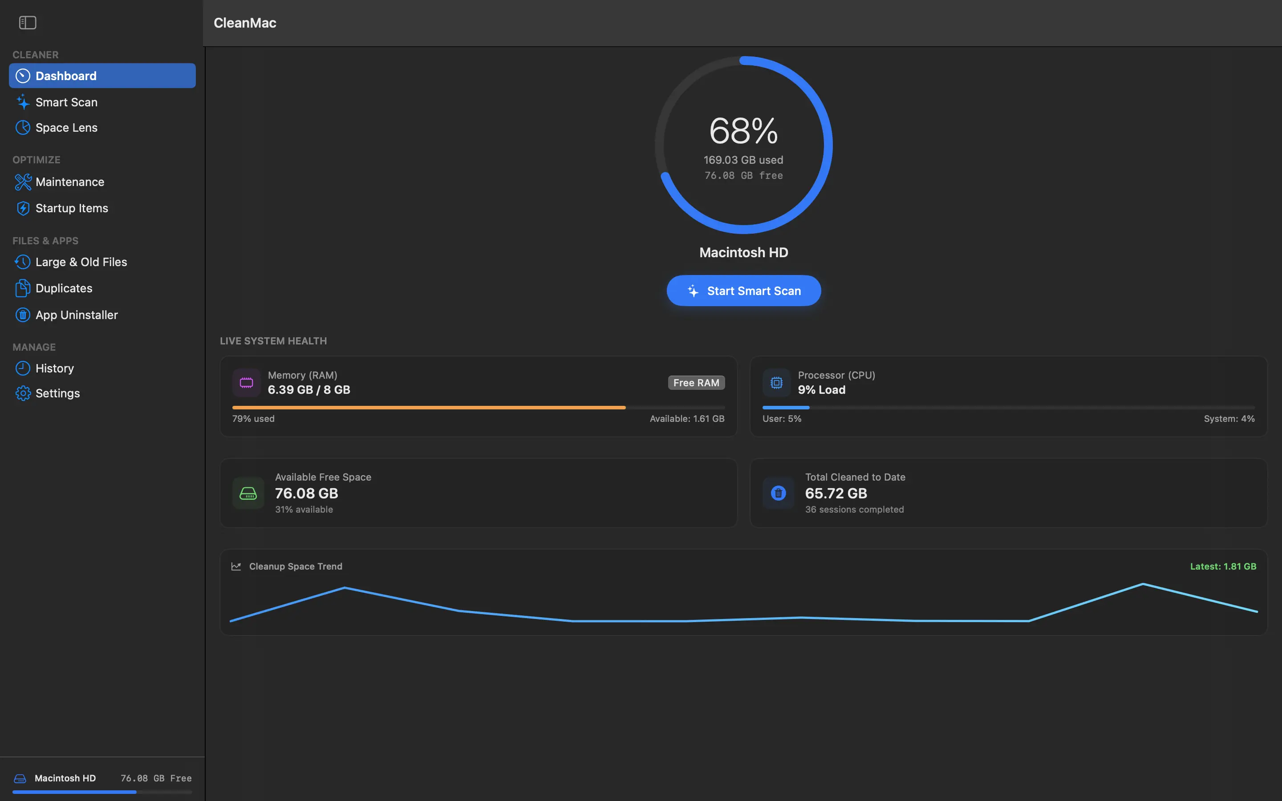1282x801 pixels.
Task: Click the App Uninstaller trash icon
Action: [23, 315]
